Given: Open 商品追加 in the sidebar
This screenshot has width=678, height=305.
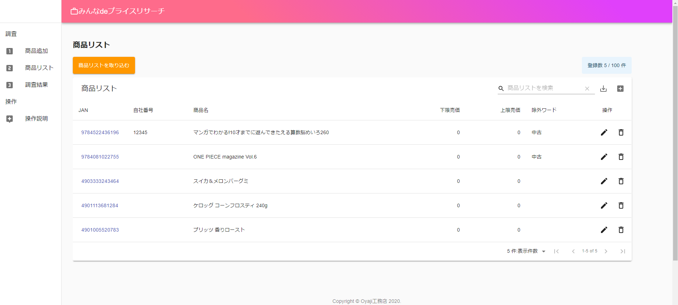Looking at the screenshot, I should [36, 51].
